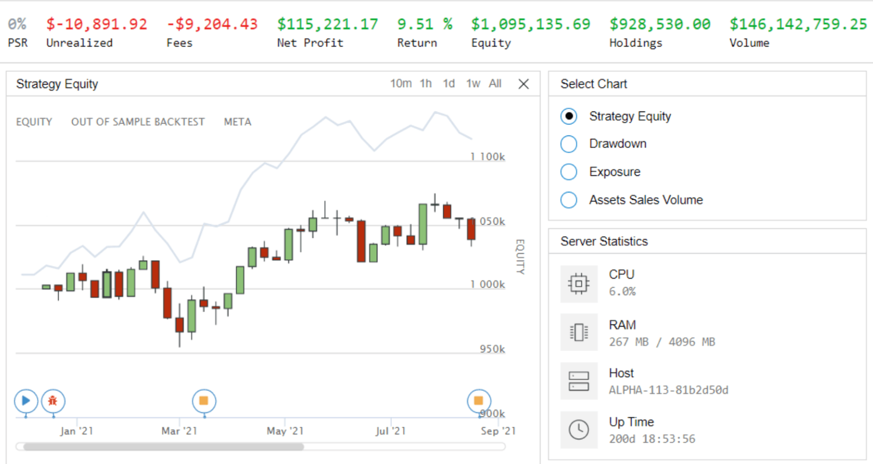This screenshot has width=873, height=464.
Task: Choose the Exposure chart radio button
Action: tap(569, 172)
